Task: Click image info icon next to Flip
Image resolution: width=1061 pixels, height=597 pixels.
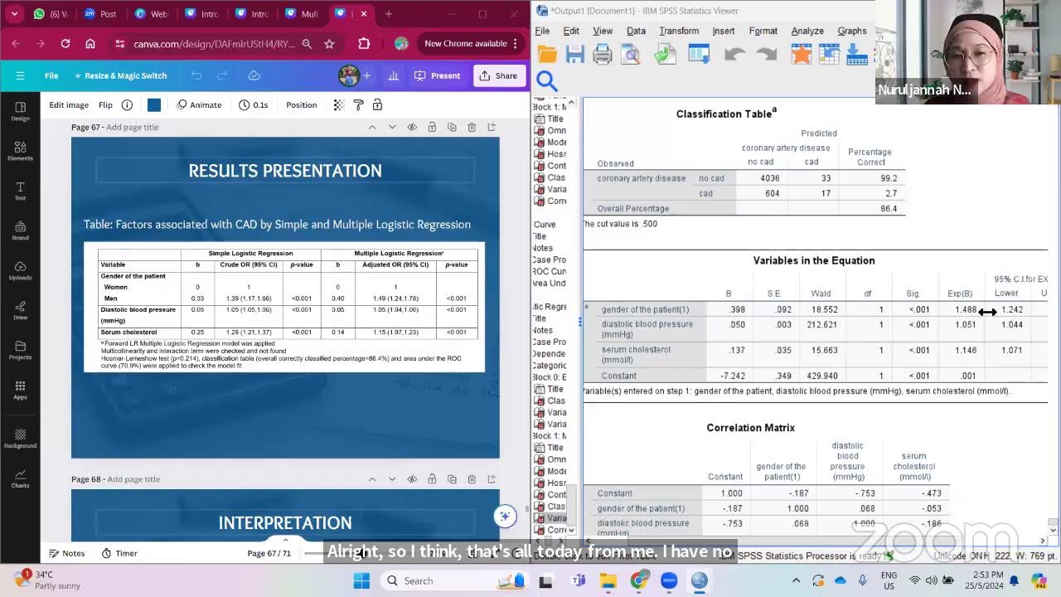Action: pos(127,105)
